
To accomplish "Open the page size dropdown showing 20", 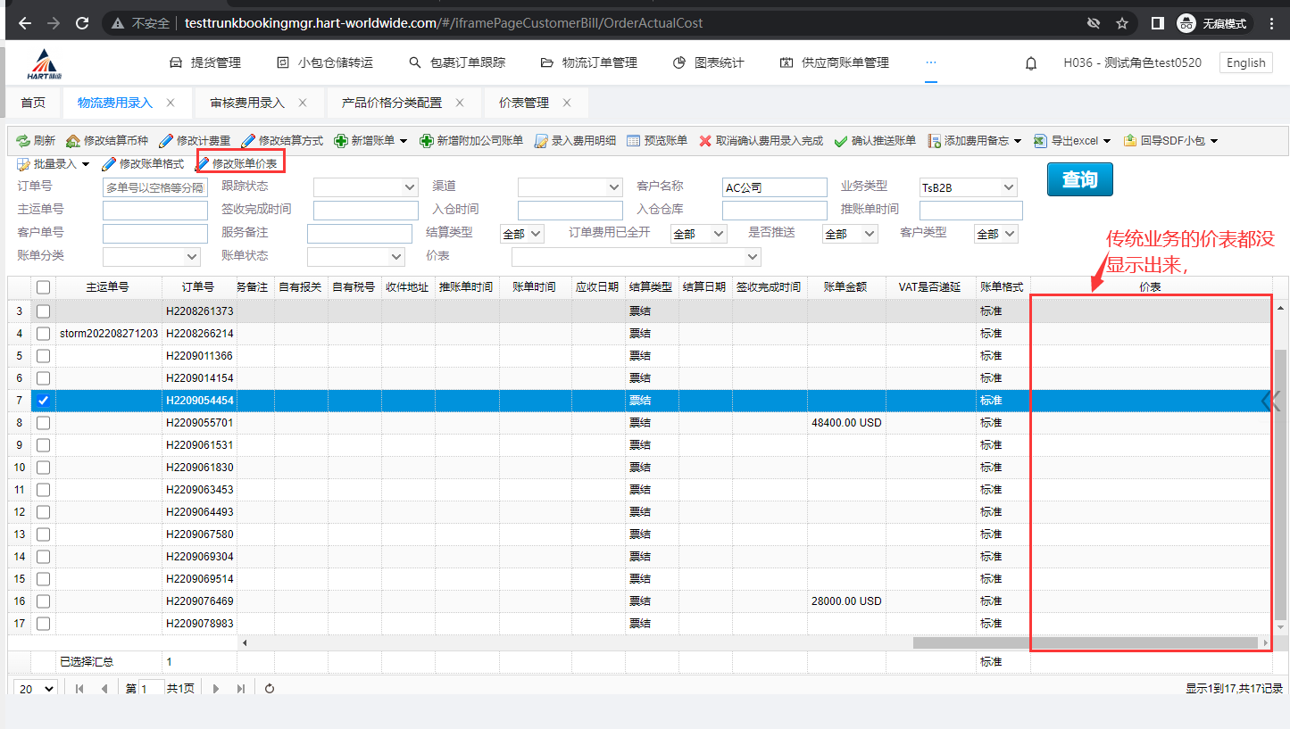I will [x=37, y=689].
